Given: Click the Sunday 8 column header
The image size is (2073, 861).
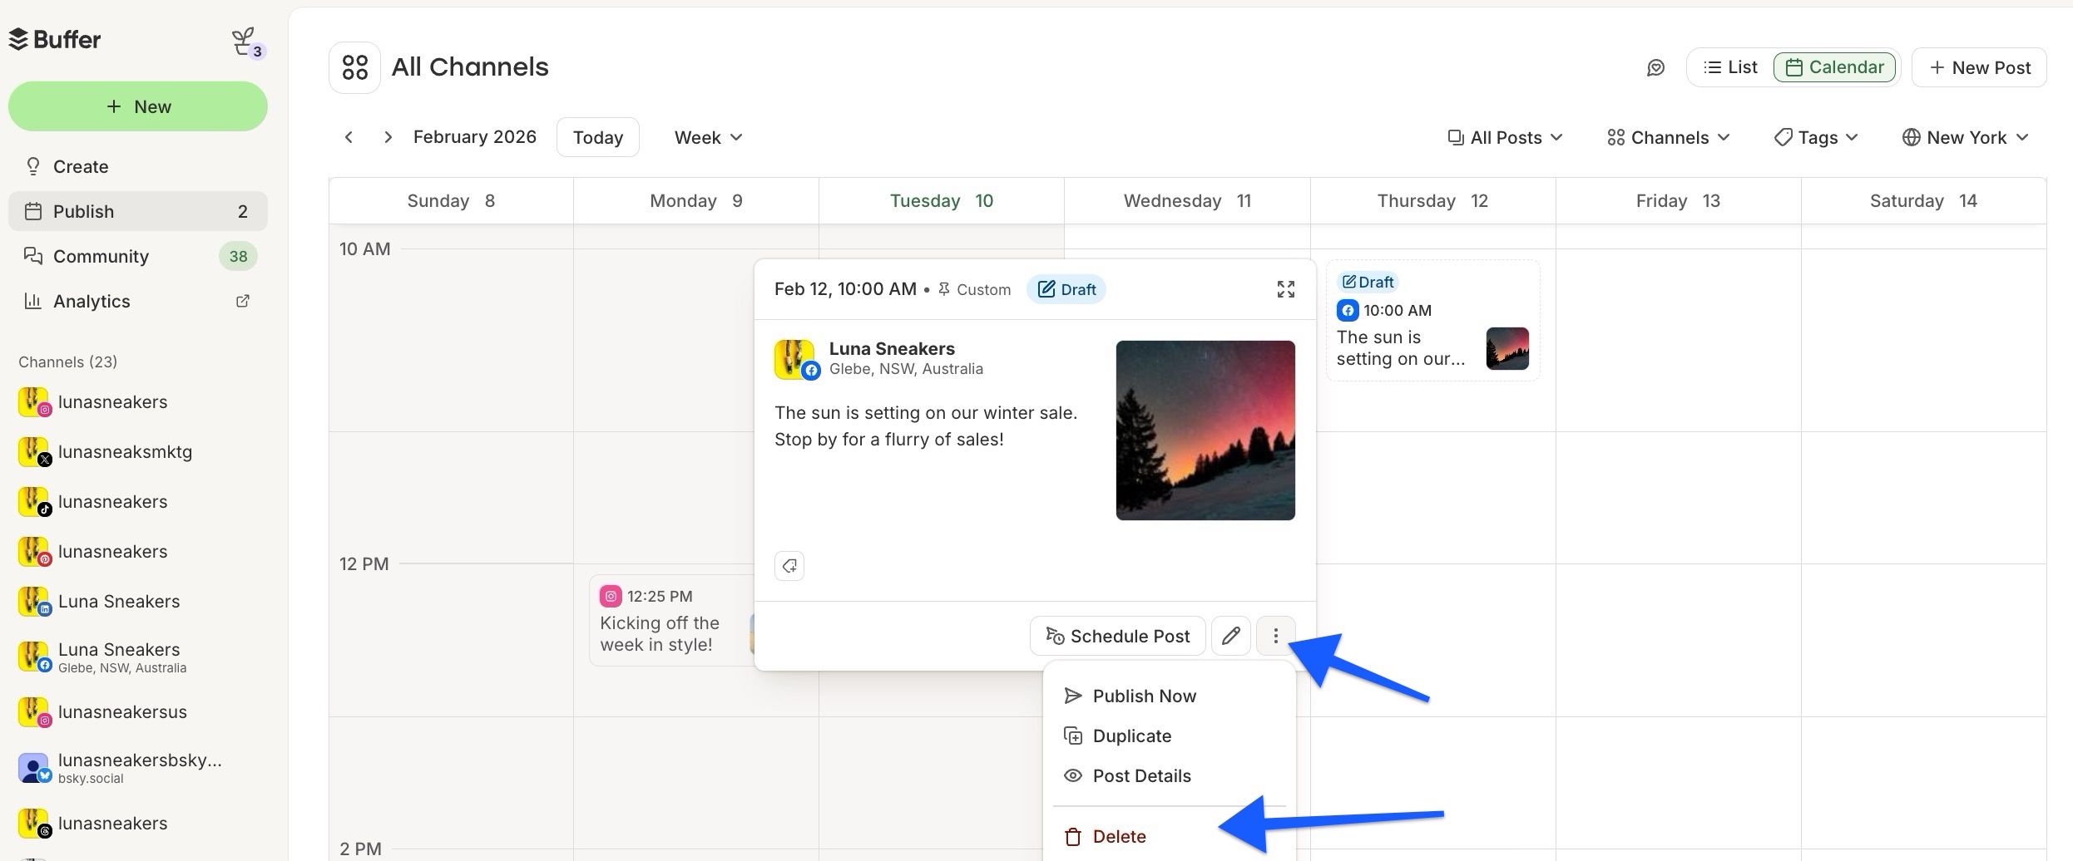Looking at the screenshot, I should click(451, 201).
